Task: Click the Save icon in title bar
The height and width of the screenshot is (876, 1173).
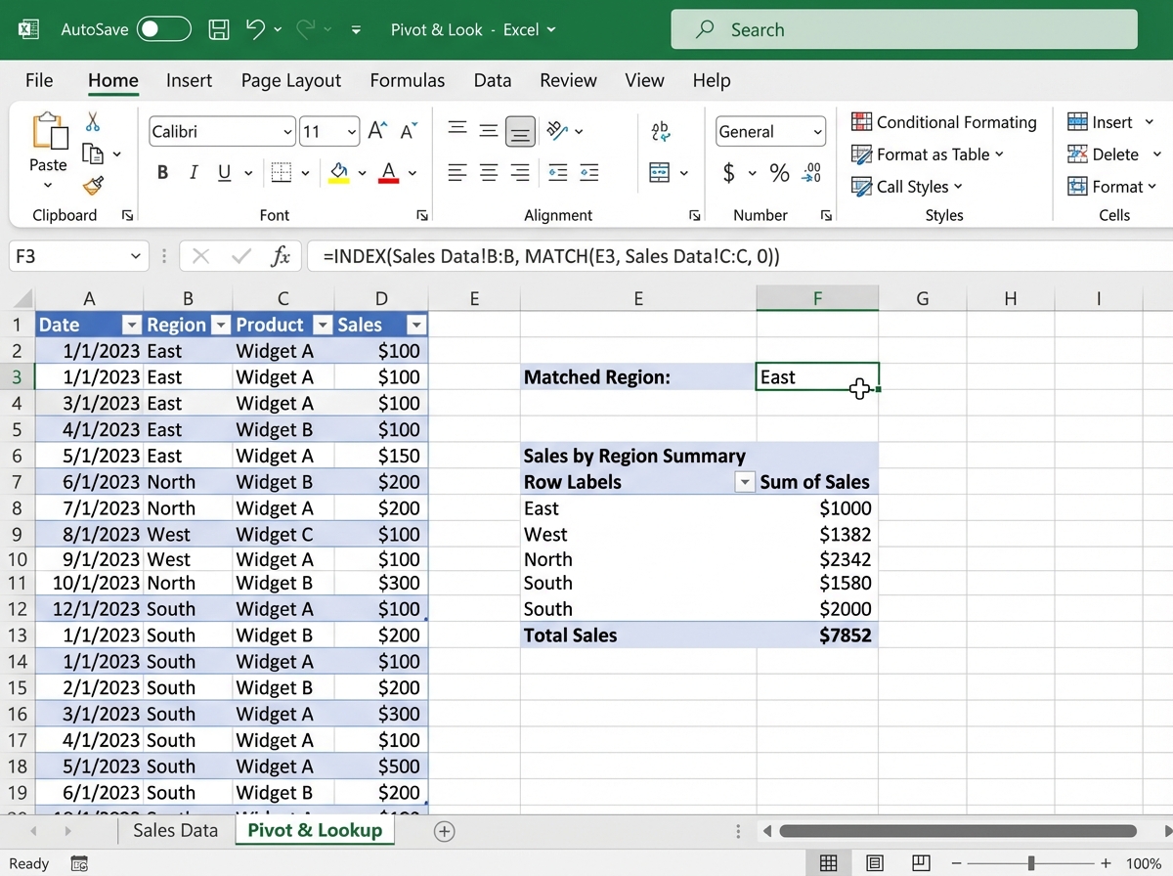Action: pos(220,29)
